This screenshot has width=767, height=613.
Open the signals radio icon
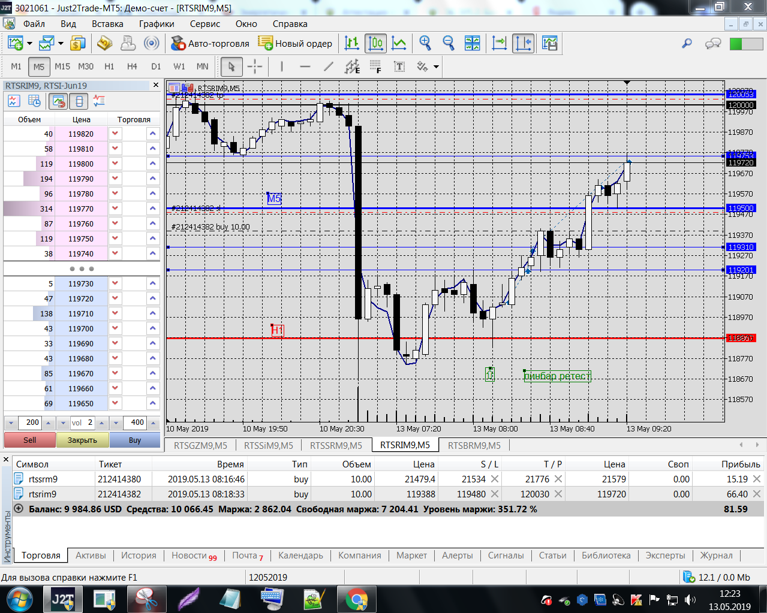pyautogui.click(x=152, y=43)
